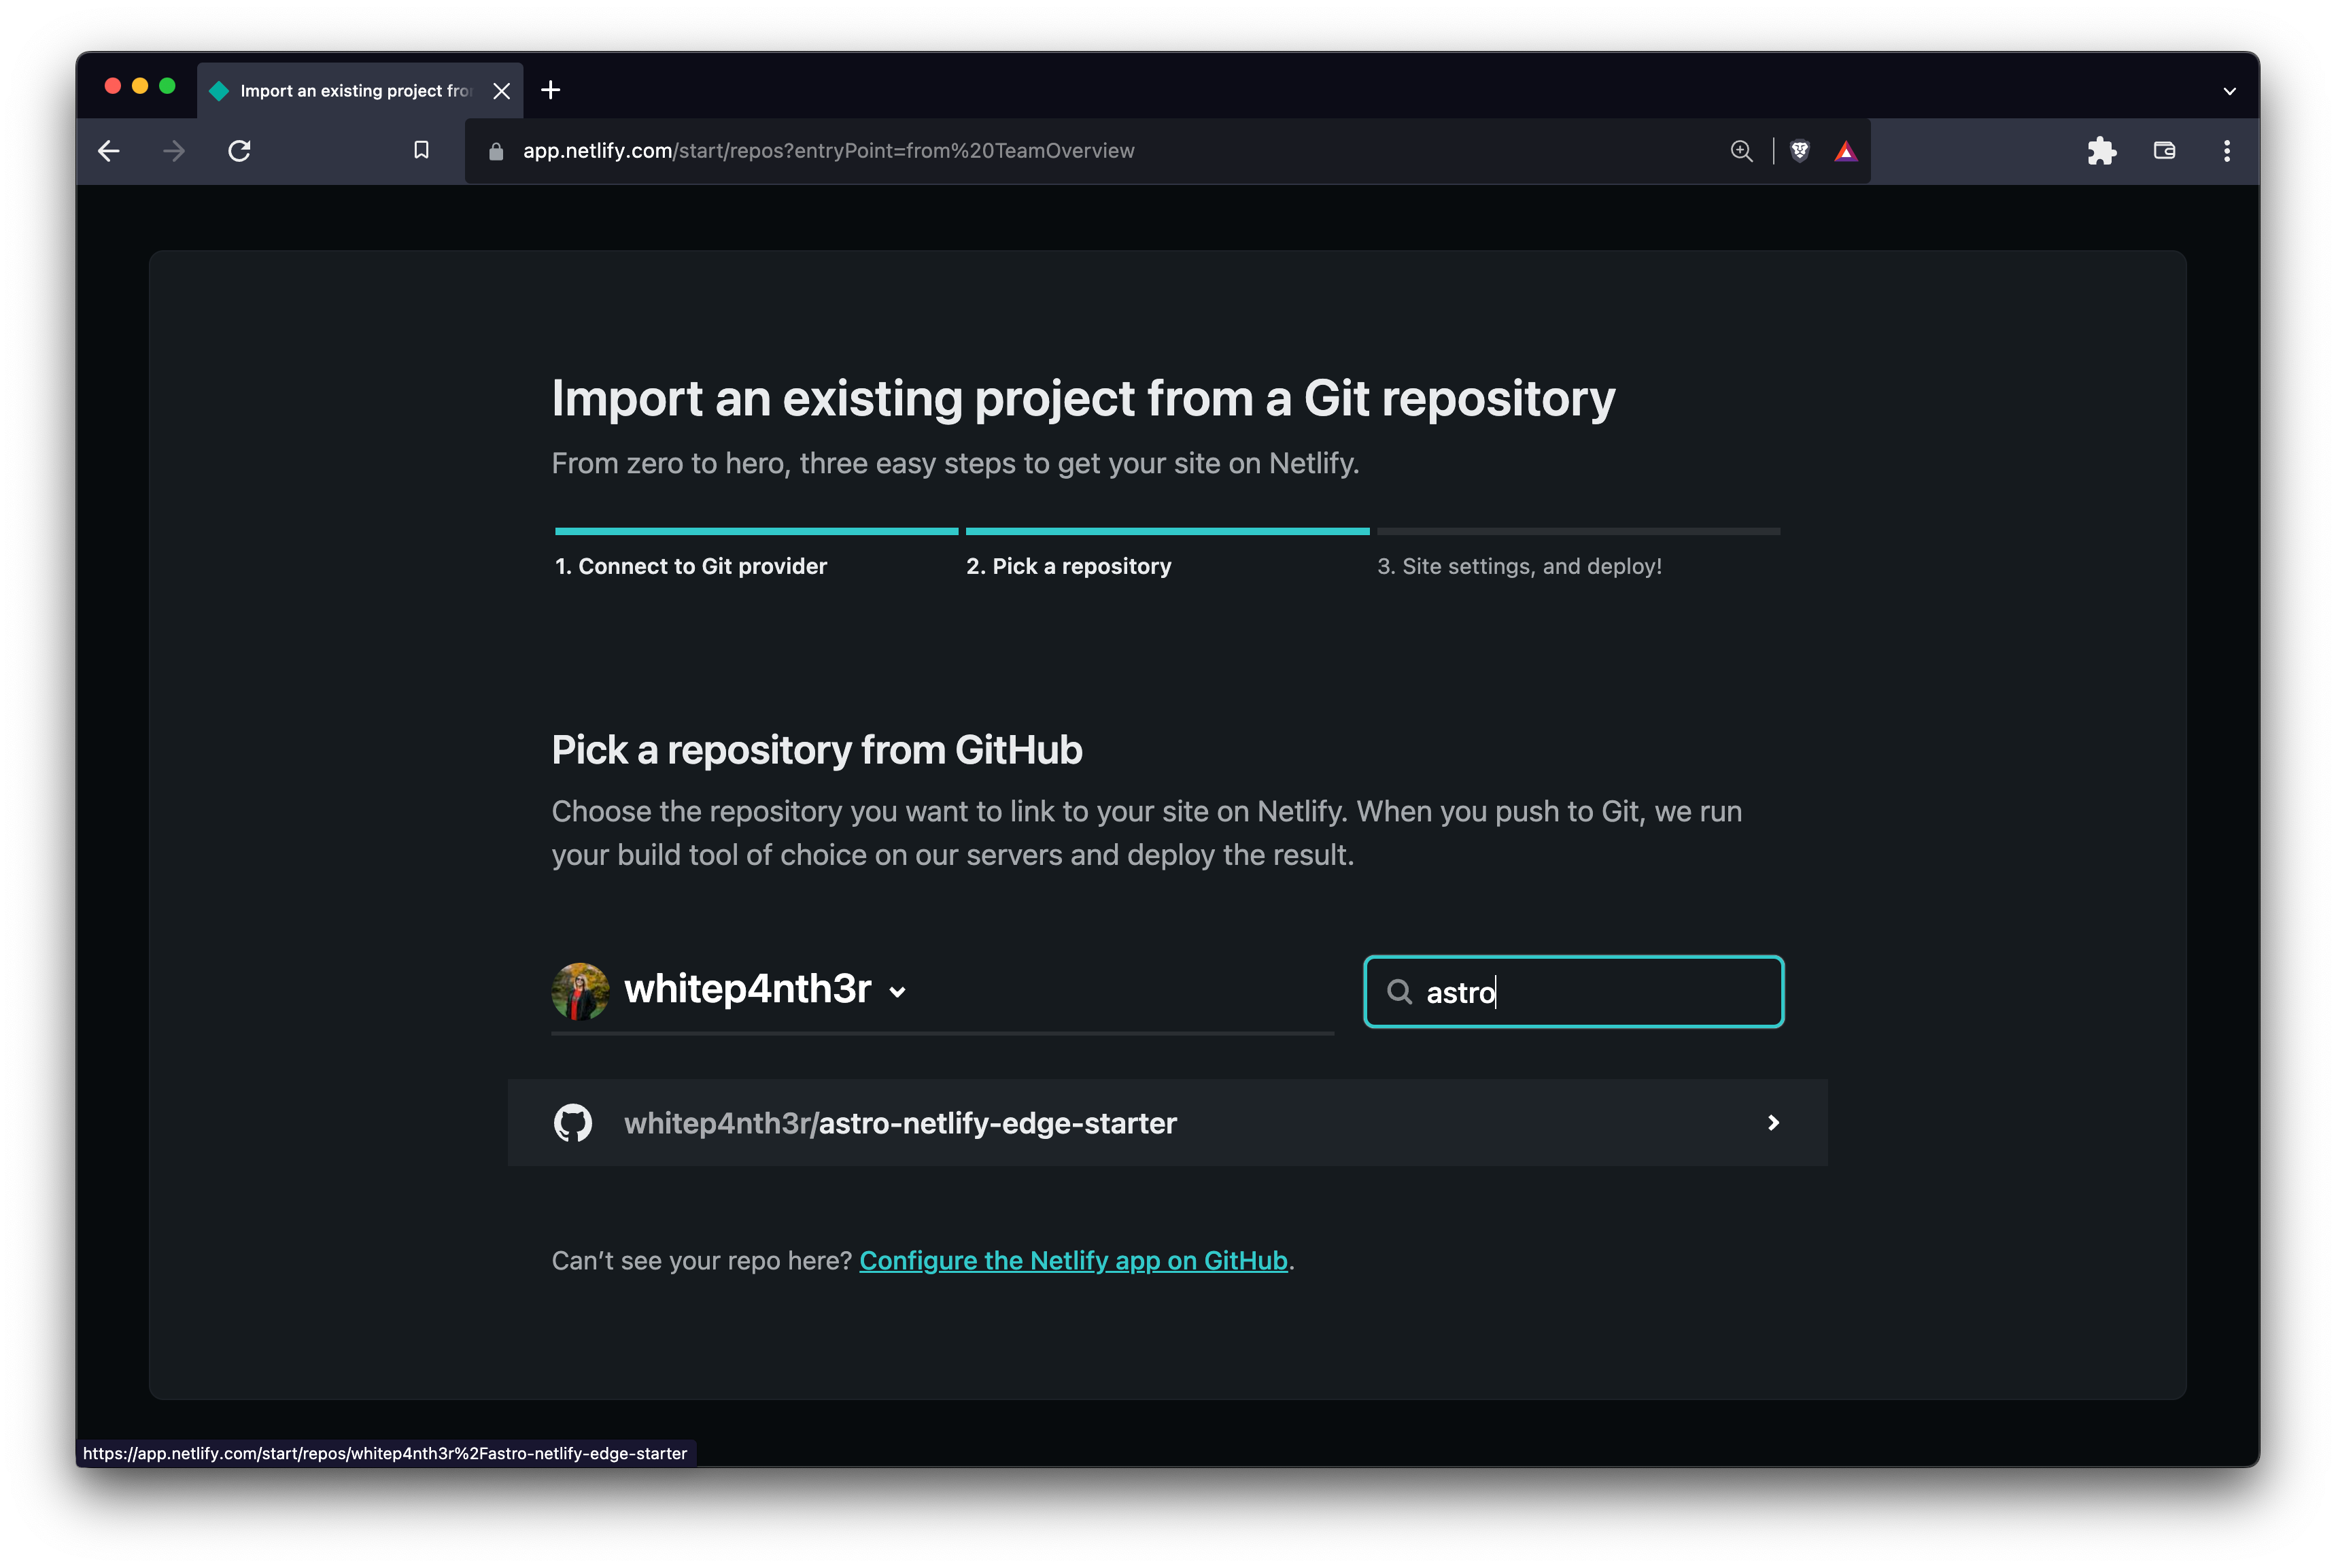This screenshot has height=1568, width=2336.
Task: Reload the page with the refresh icon
Action: pyautogui.click(x=239, y=151)
